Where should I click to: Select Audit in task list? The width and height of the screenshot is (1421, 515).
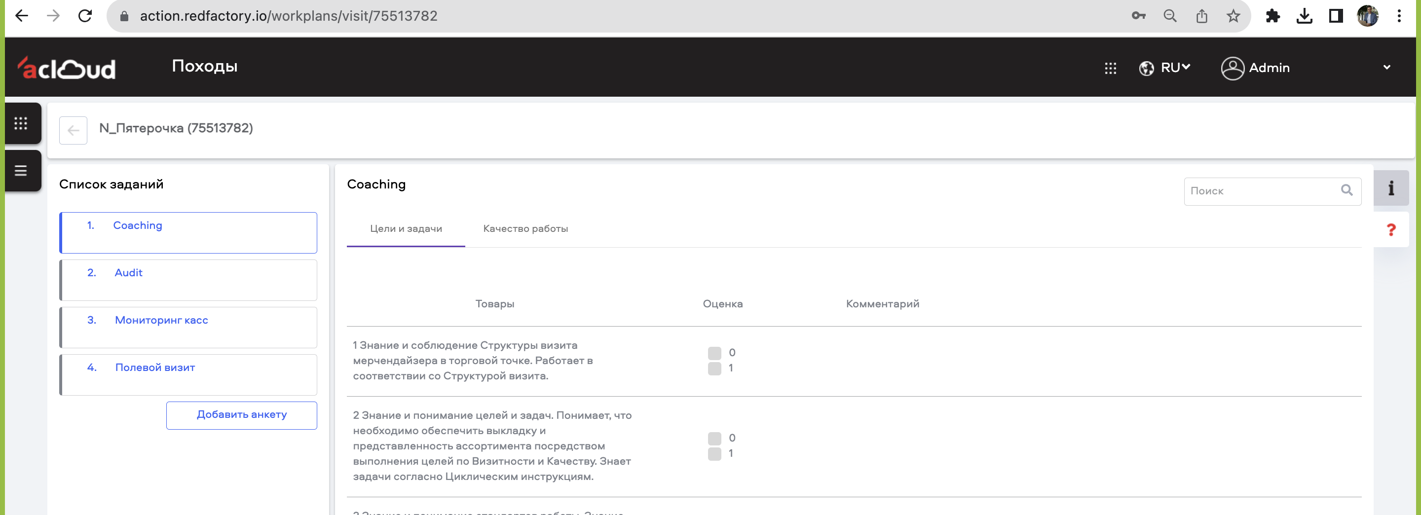(x=188, y=280)
